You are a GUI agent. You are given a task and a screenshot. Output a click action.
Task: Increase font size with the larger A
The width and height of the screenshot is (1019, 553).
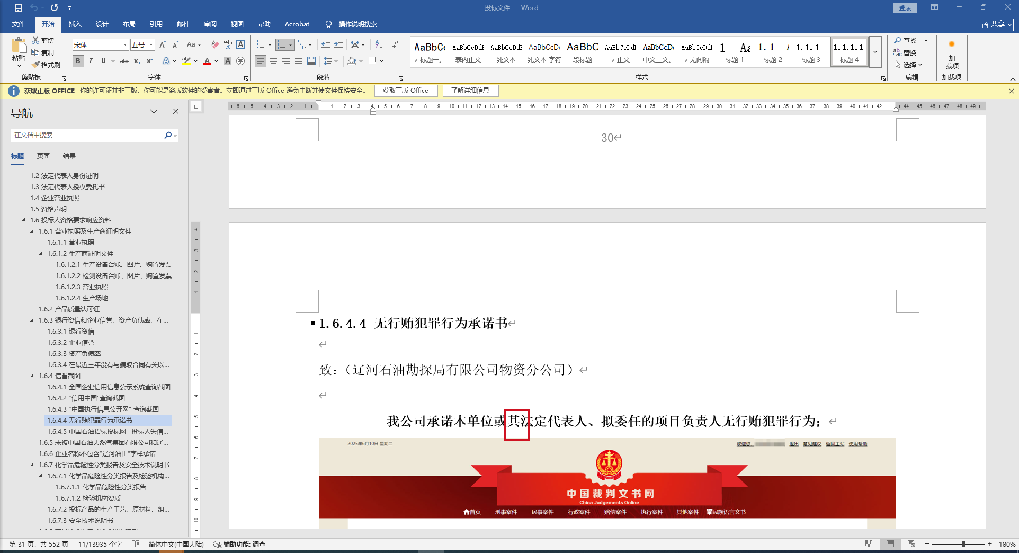pyautogui.click(x=163, y=44)
